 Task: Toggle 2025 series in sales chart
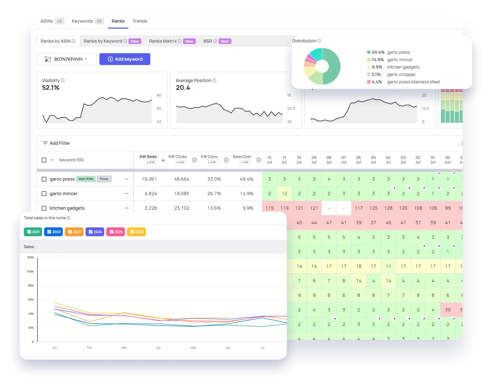(116, 232)
